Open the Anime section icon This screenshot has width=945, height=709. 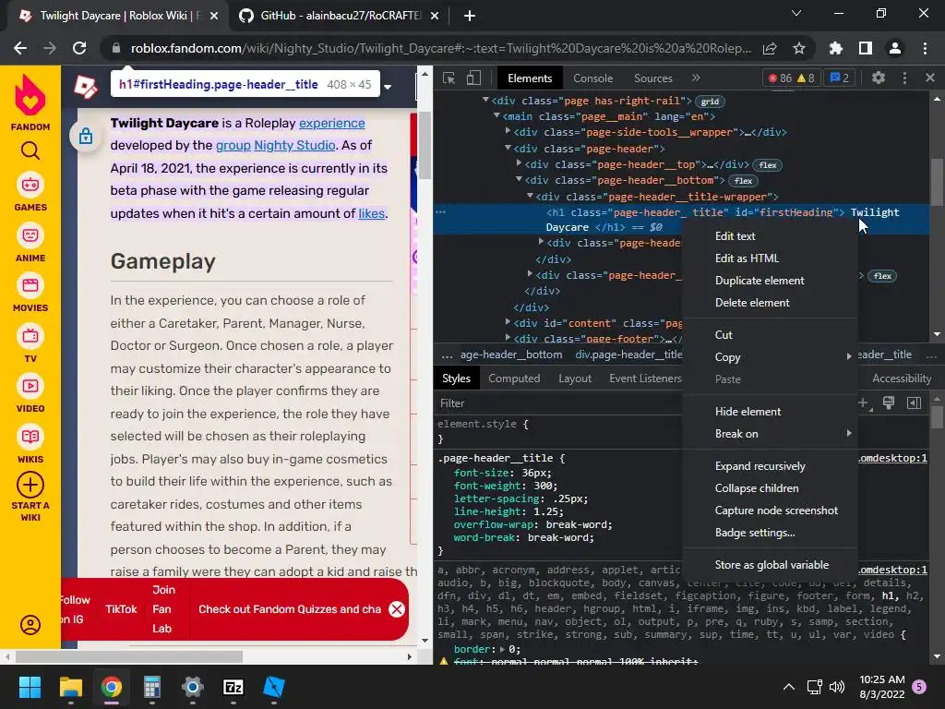[30, 235]
